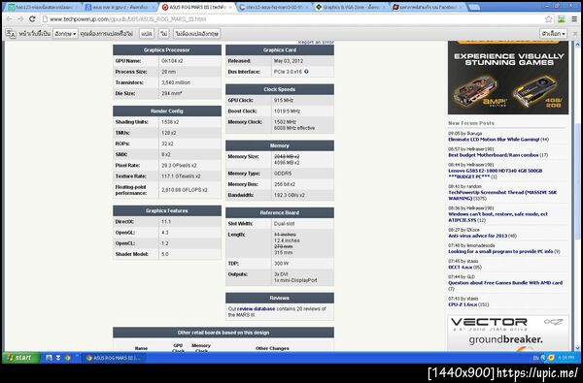This screenshot has width=583, height=383.
Task: Expand the translate options dropdown
Action: pos(553,34)
